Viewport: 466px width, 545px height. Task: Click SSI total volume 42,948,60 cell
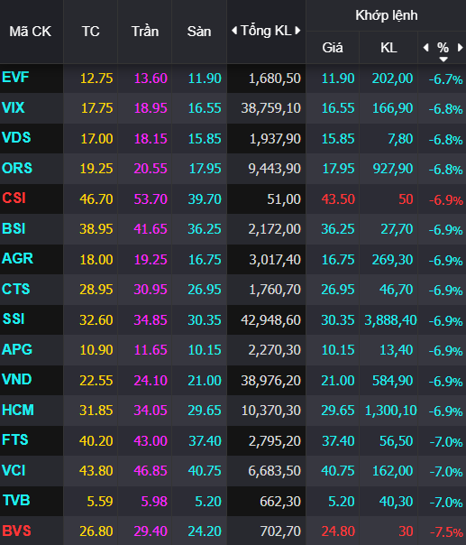point(270,320)
